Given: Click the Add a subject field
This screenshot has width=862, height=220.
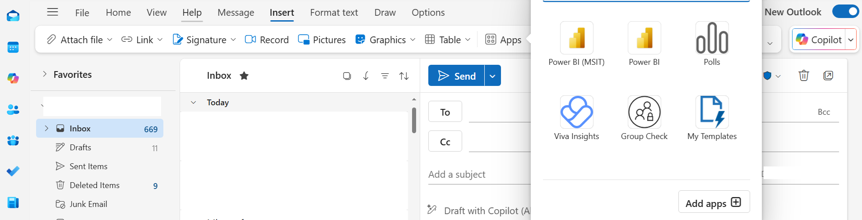Looking at the screenshot, I should (x=478, y=175).
